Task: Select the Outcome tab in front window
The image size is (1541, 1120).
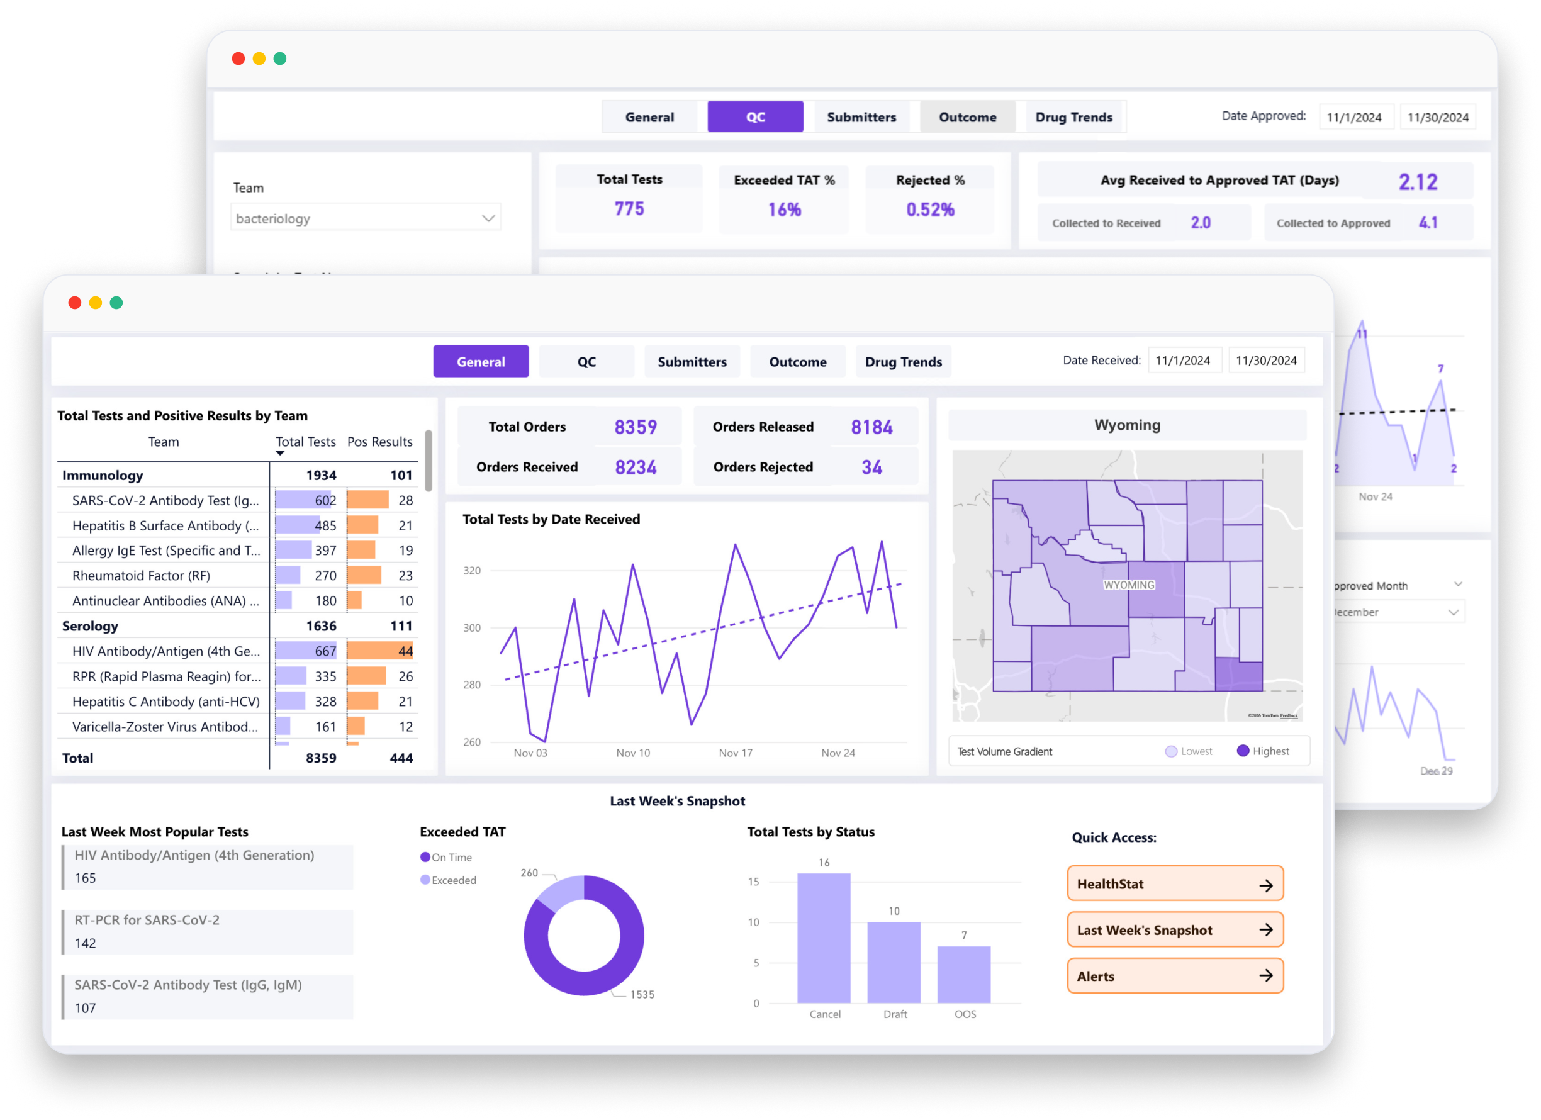Action: 797,362
